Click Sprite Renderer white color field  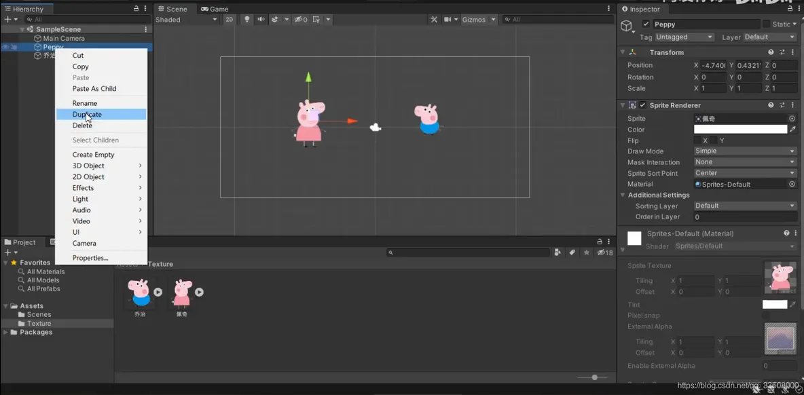click(740, 129)
